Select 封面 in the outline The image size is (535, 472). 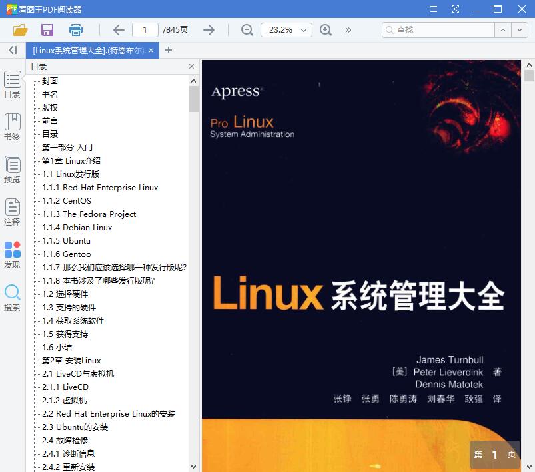click(x=50, y=81)
